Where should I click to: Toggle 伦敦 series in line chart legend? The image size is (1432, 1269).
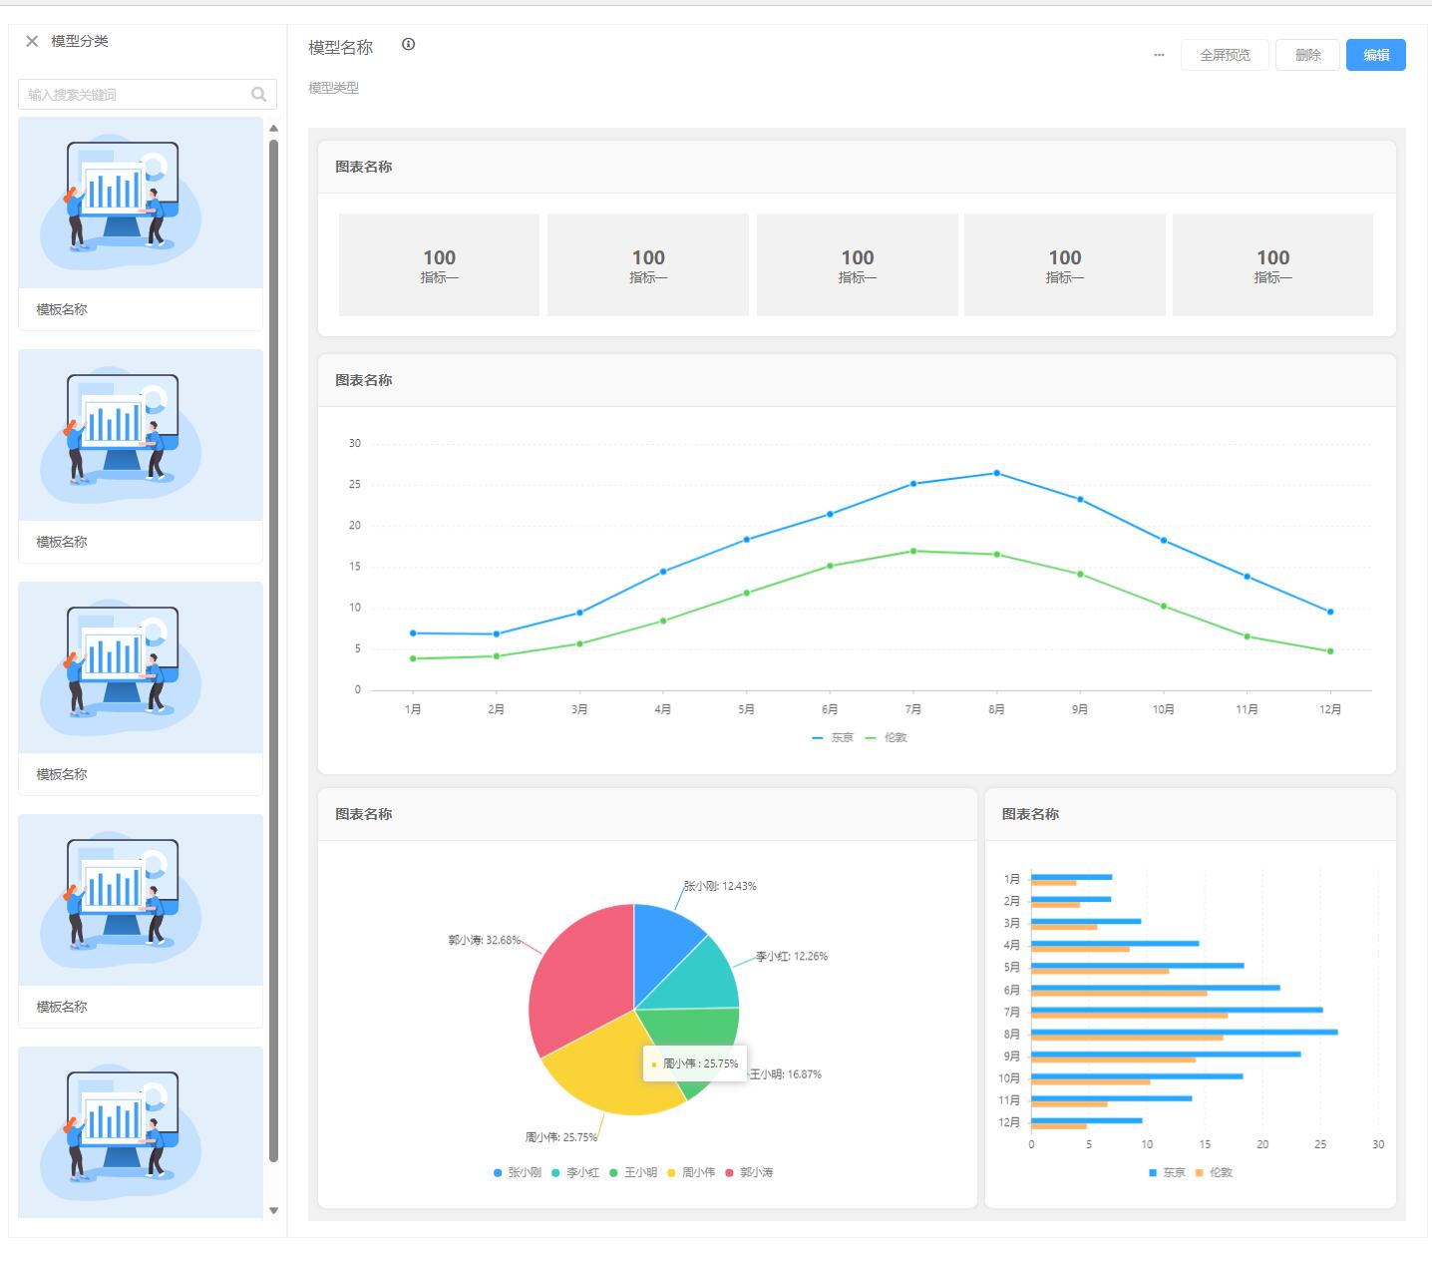coord(887,737)
